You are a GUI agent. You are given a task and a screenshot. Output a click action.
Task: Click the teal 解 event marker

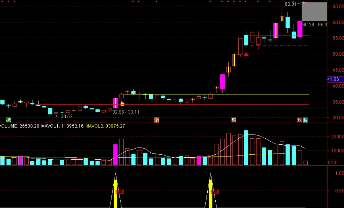click(305, 120)
